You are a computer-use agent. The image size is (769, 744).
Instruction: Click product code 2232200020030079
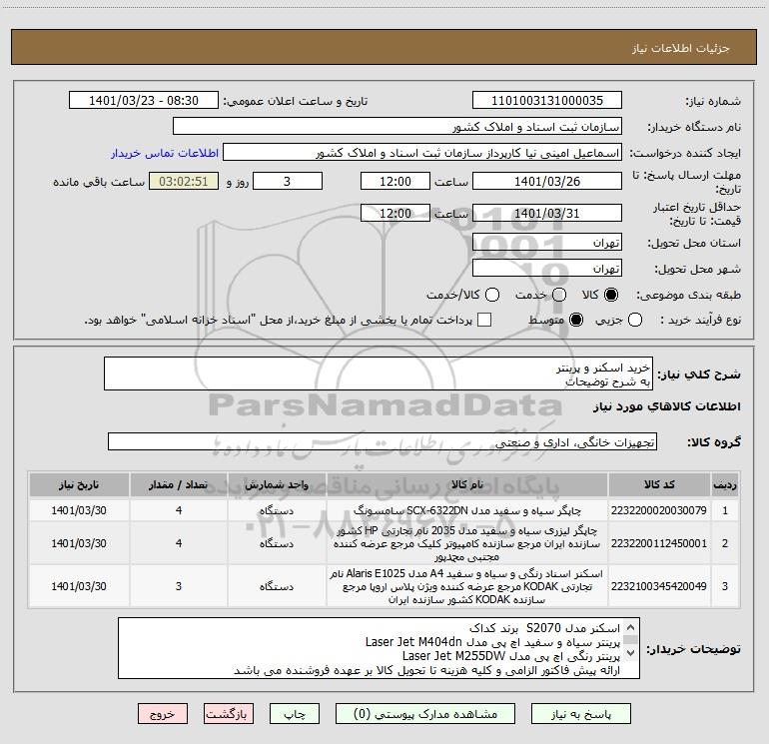pos(659,510)
